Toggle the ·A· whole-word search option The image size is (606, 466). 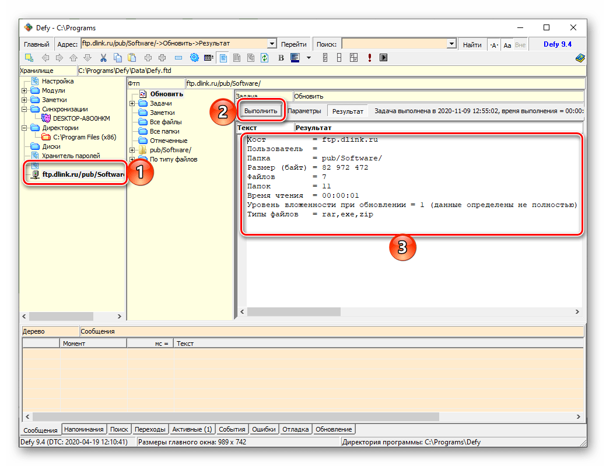pos(494,45)
